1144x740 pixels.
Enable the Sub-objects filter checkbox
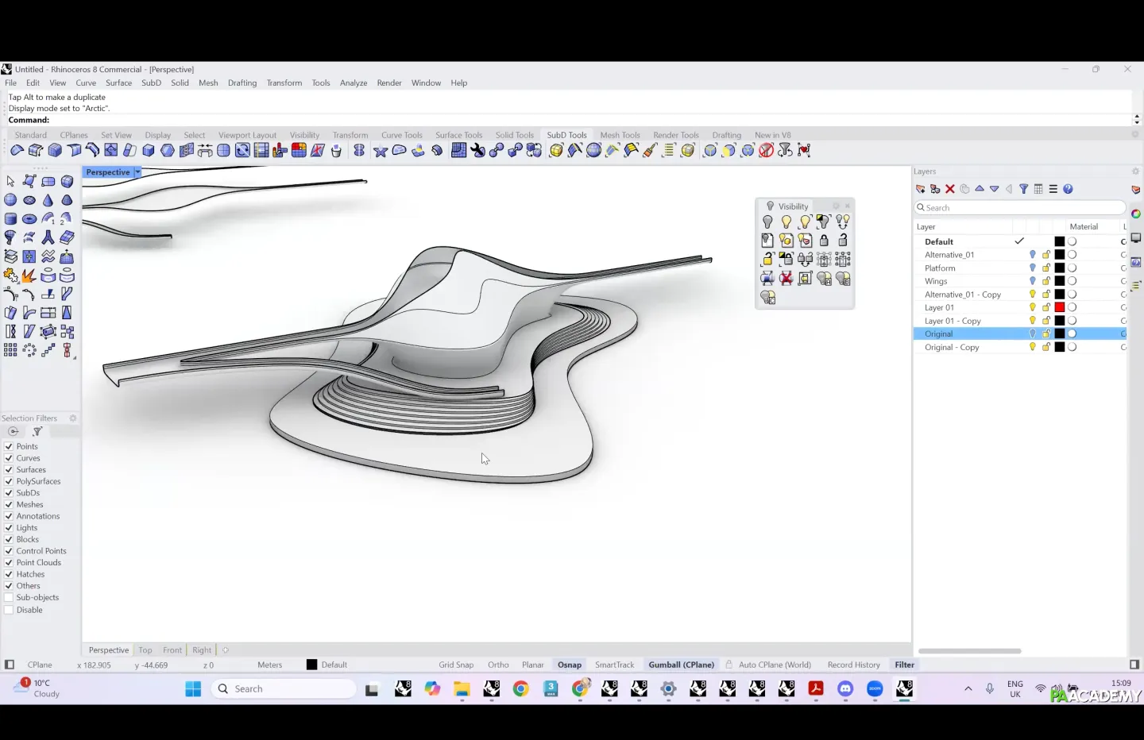9,598
